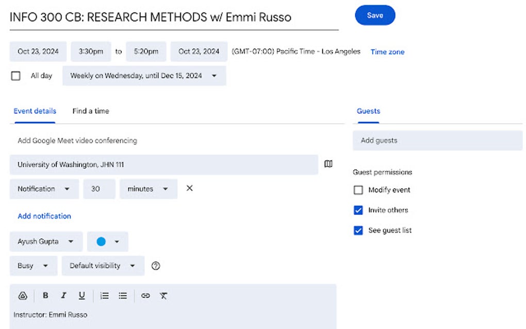
Task: Open the Default visibility dropdown
Action: coord(103,266)
